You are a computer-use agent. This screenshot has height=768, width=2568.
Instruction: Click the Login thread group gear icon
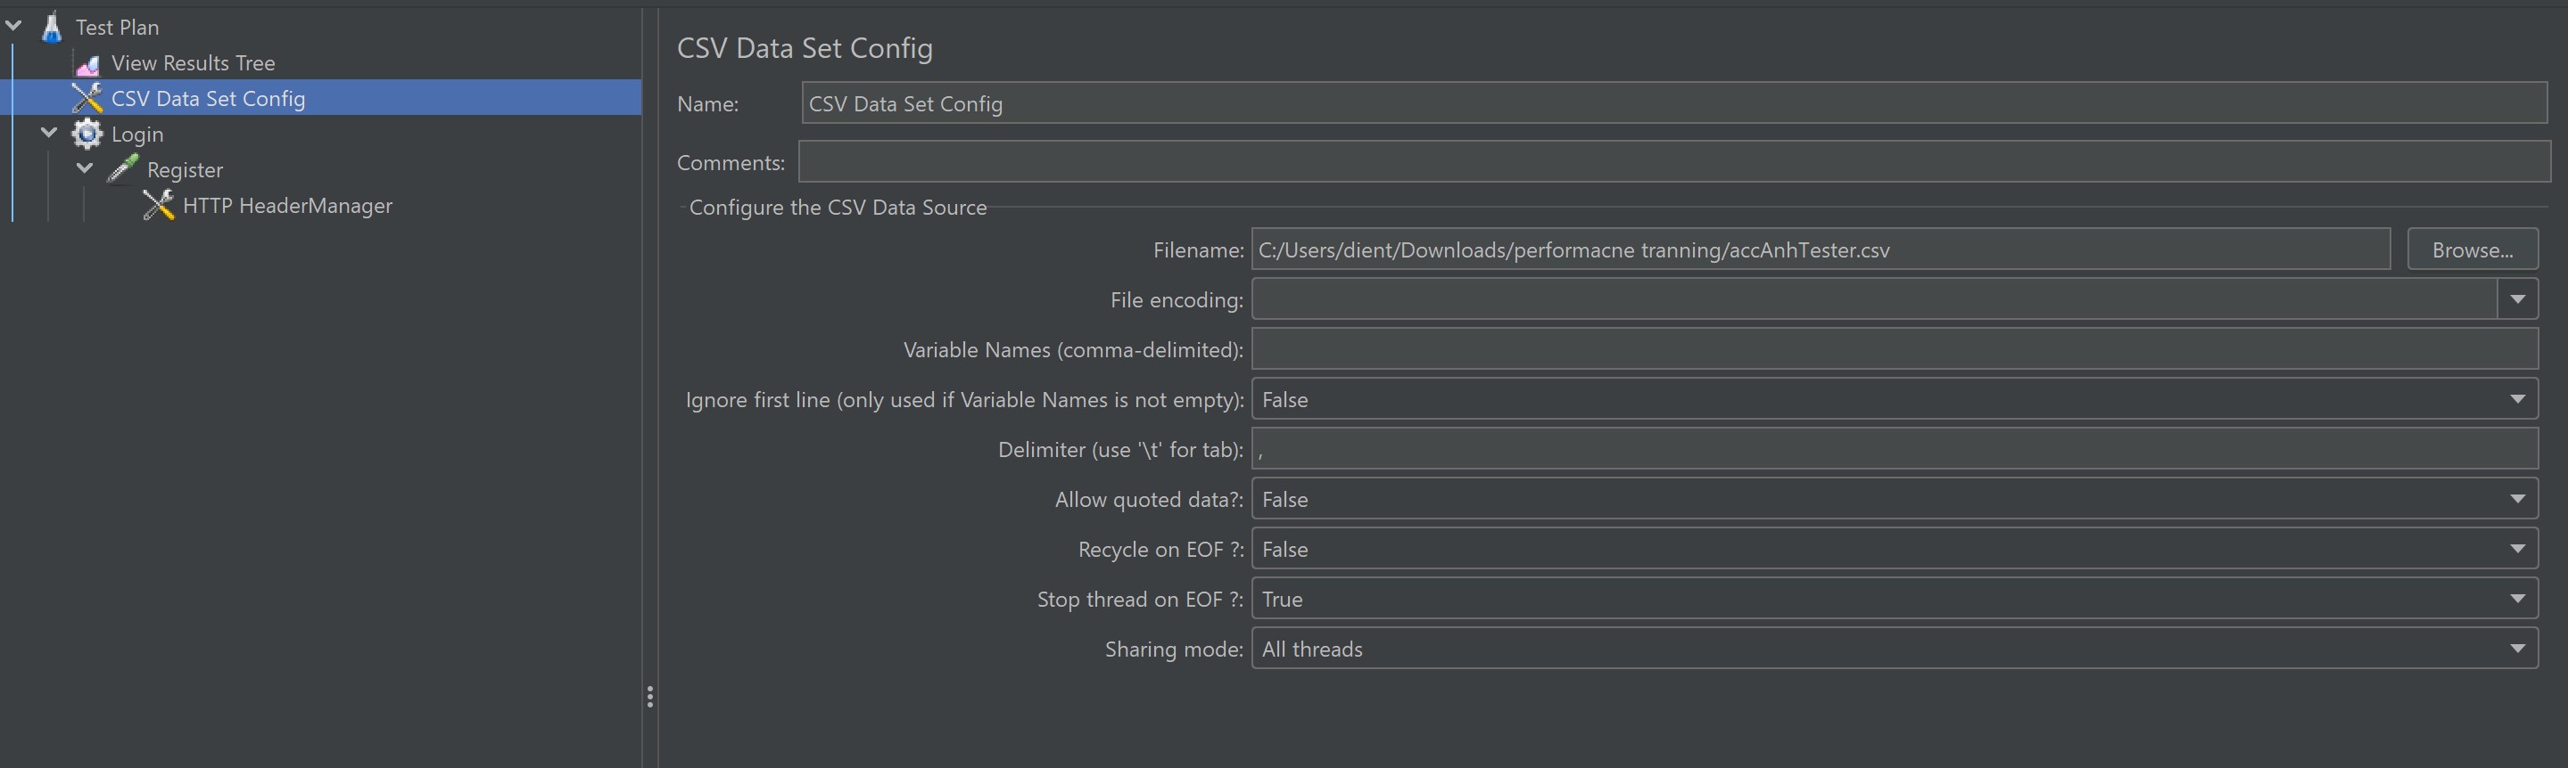coord(87,134)
